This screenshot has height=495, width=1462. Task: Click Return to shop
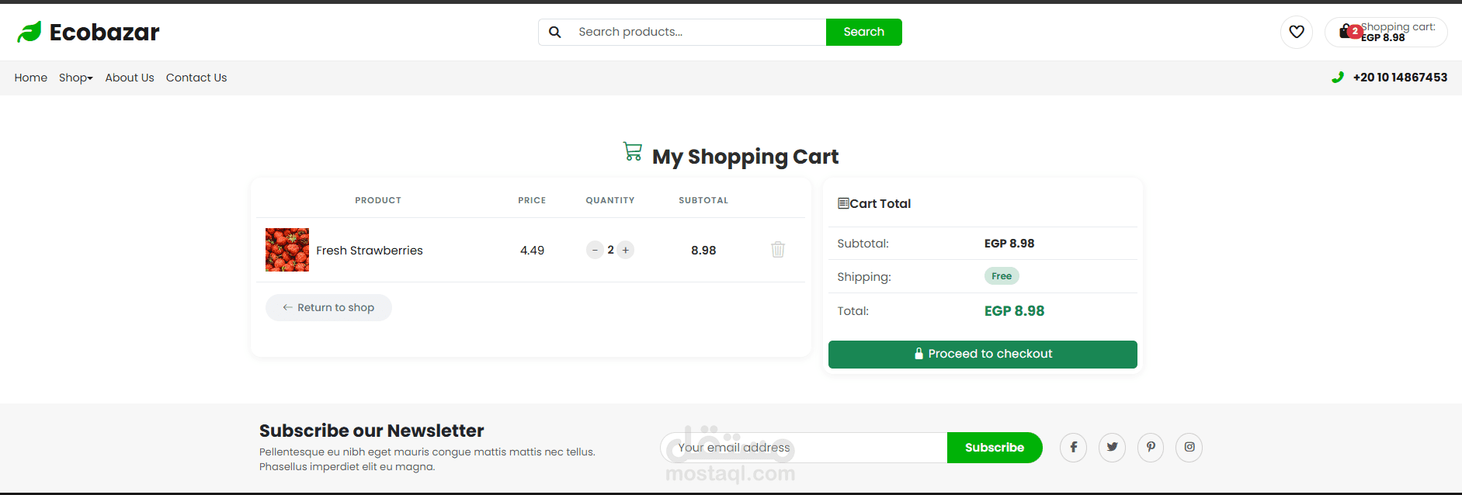point(328,307)
